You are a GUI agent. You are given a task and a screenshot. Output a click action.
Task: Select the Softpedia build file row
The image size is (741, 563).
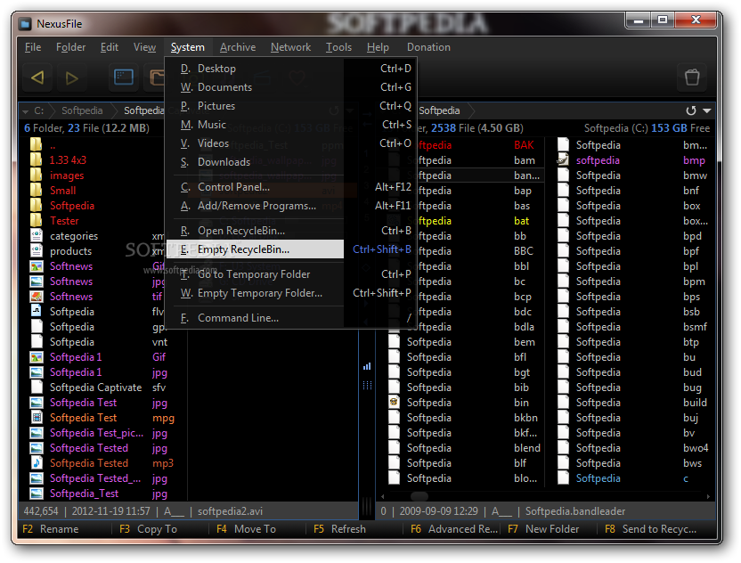coord(634,403)
